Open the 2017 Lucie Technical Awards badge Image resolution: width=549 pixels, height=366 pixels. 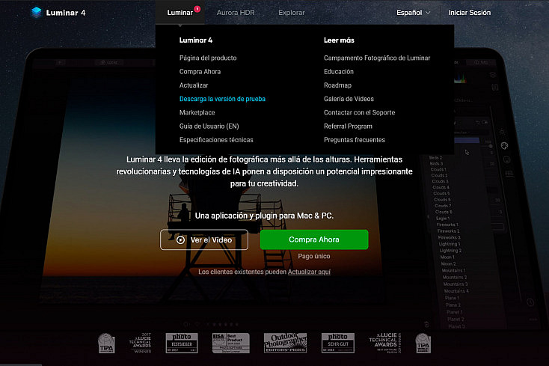pyautogui.click(x=140, y=343)
